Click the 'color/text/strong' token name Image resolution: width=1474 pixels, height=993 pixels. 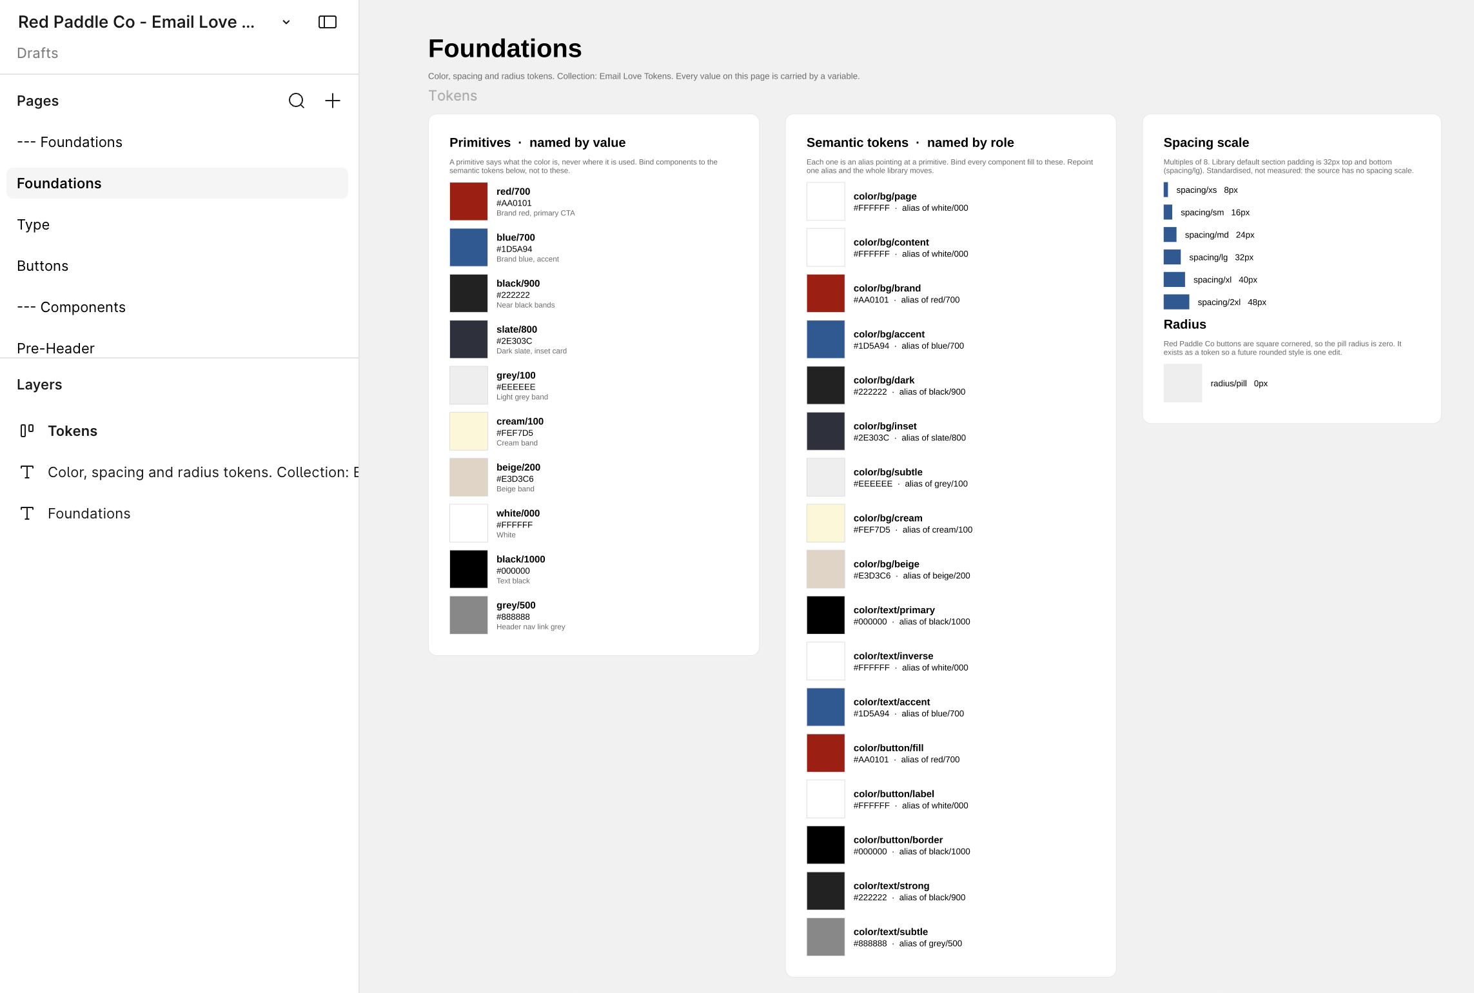coord(892,886)
